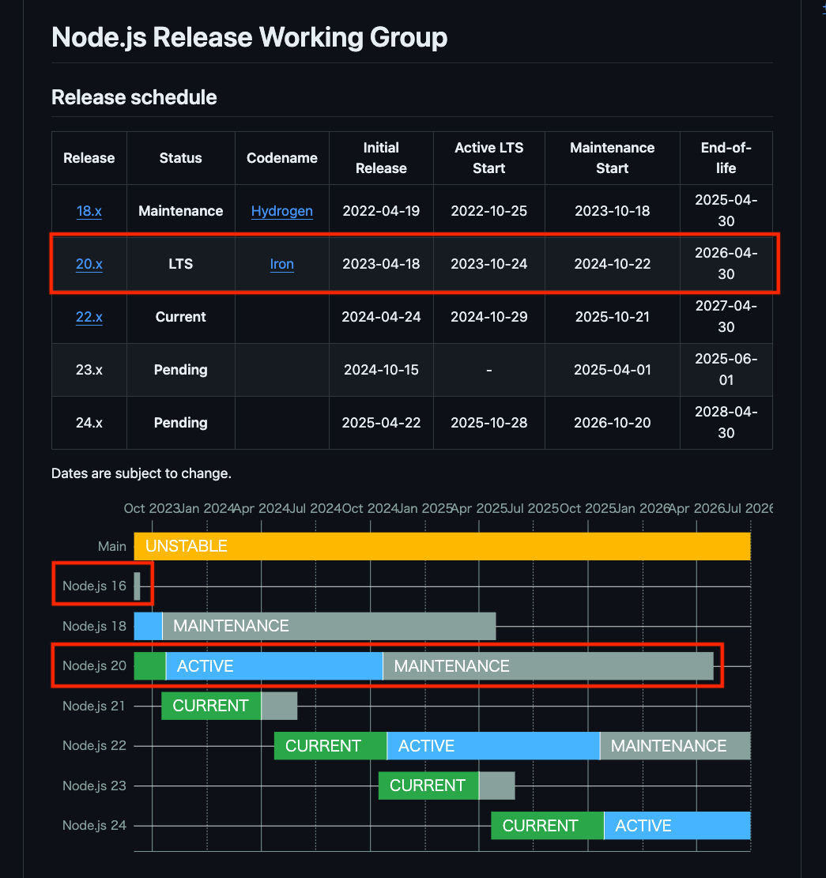Click the Node.js 22 chart row label
826x878 pixels.
(94, 746)
